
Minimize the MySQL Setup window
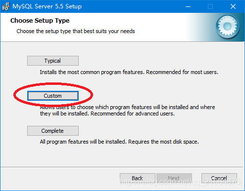[x=188, y=6]
